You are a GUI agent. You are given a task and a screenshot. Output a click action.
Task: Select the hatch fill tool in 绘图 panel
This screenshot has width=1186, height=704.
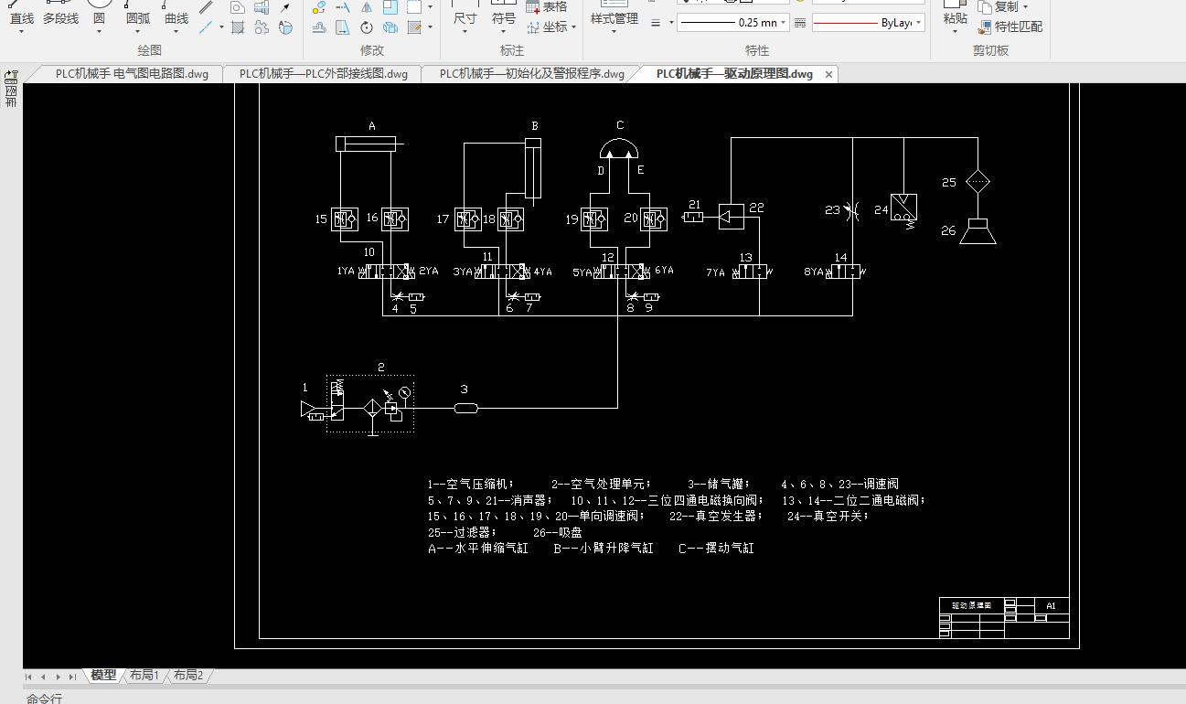coord(238,27)
